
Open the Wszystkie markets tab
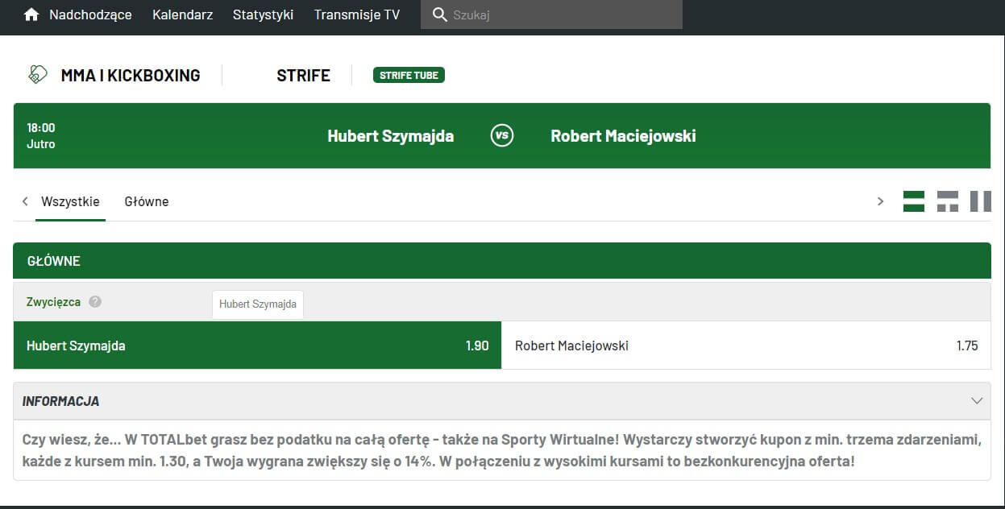click(70, 201)
